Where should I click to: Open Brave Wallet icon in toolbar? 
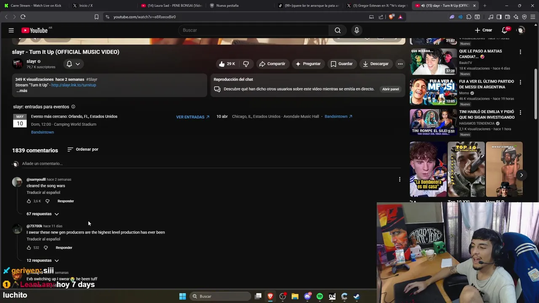point(508,17)
